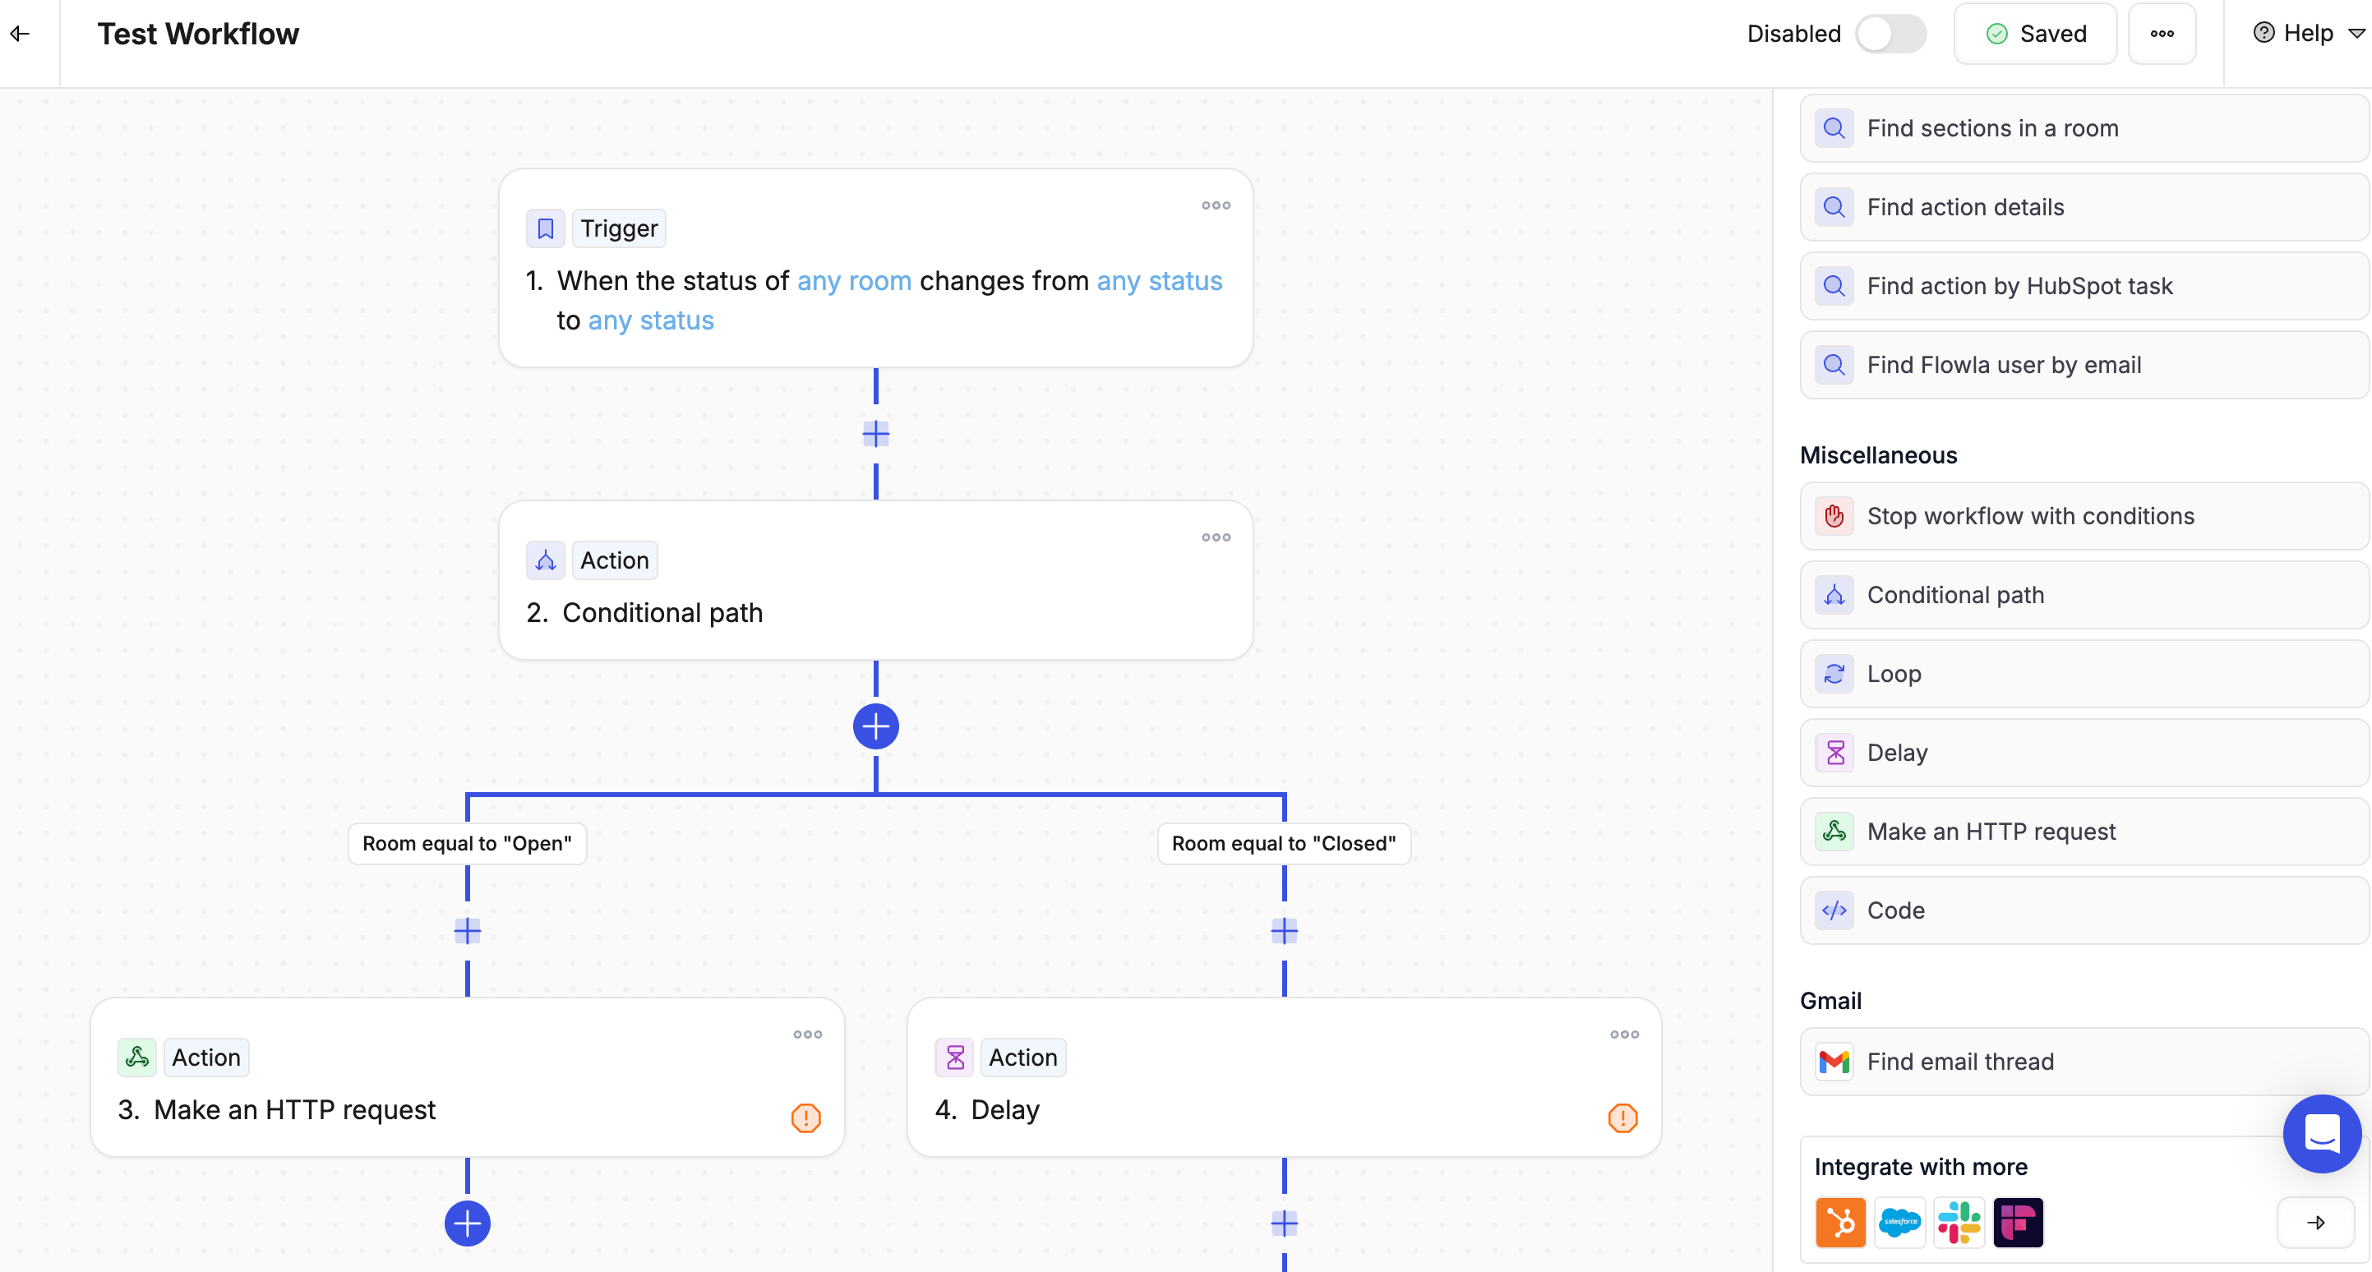2372x1272 pixels.
Task: Add a step between Trigger and Conditional path
Action: pos(875,434)
